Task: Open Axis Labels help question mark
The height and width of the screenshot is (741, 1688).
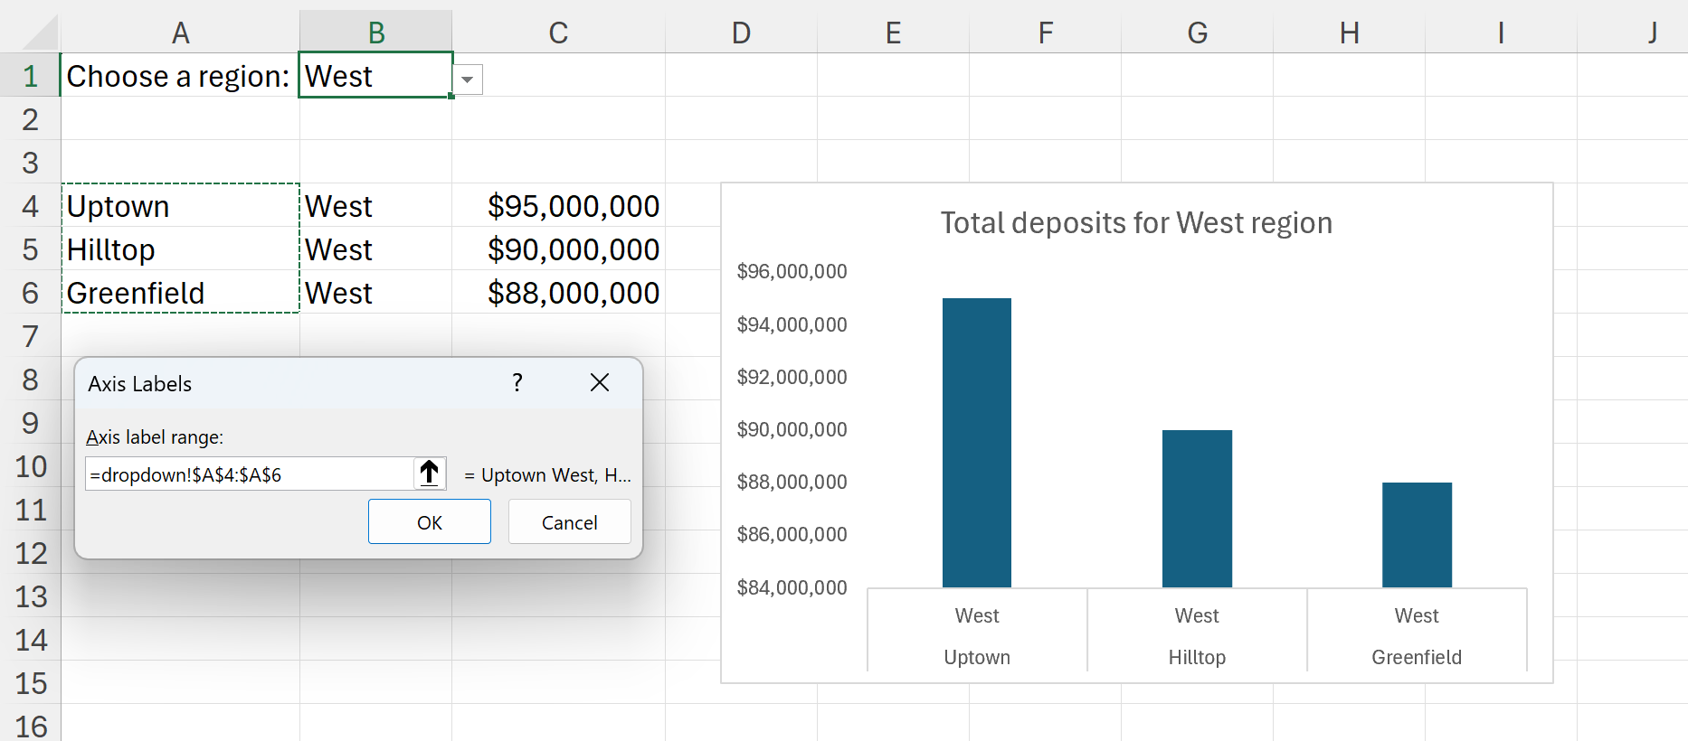Action: tap(517, 383)
